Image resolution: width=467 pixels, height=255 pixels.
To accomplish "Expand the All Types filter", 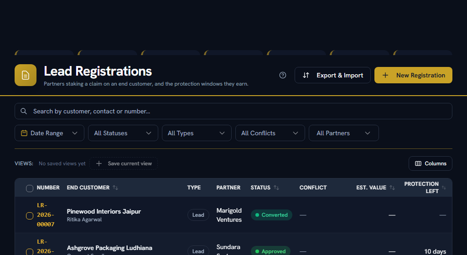I will click(197, 133).
